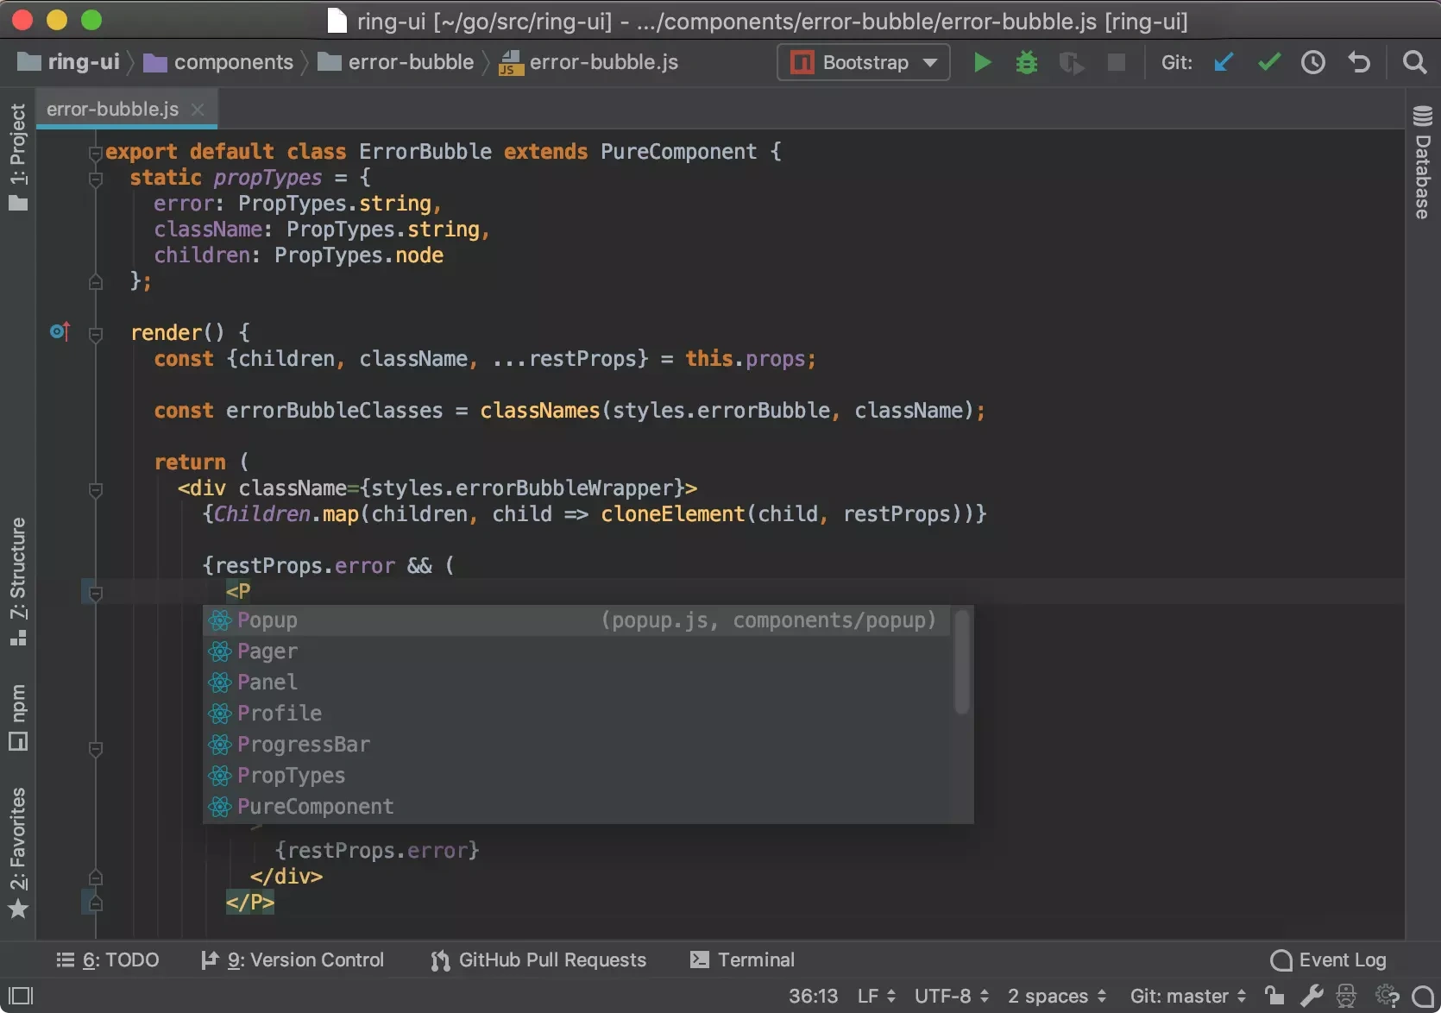Choose the Pager completion suggestion
The image size is (1441, 1013).
pyautogui.click(x=576, y=651)
